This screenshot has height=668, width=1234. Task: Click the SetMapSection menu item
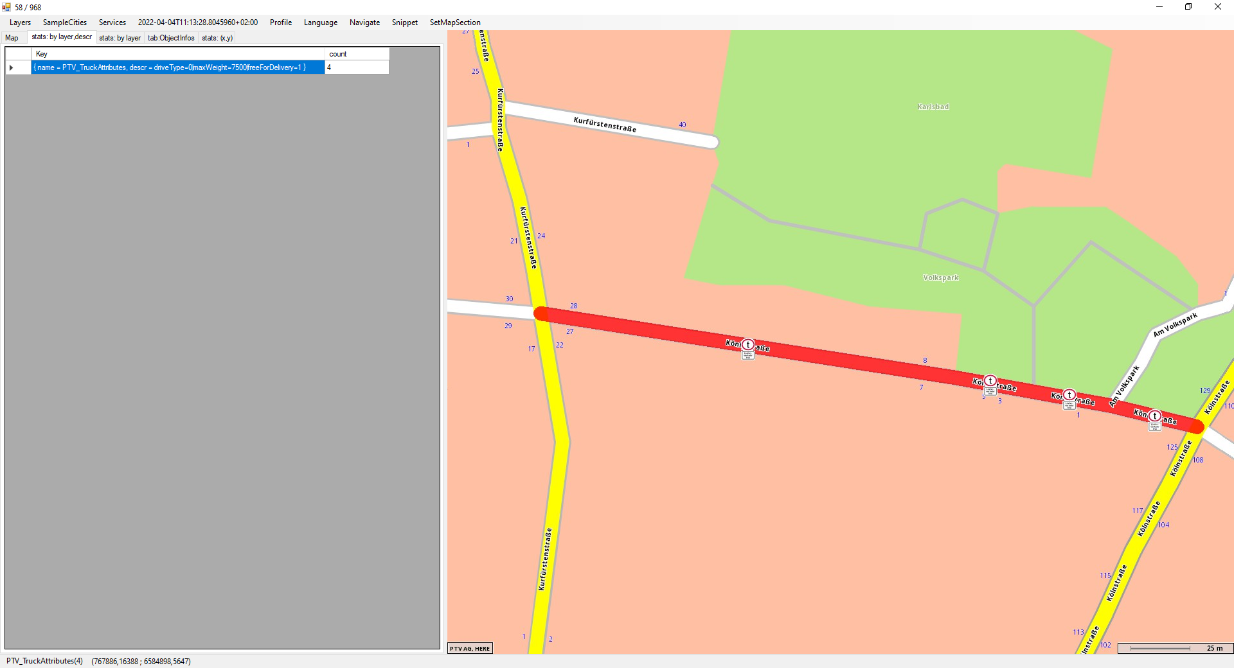[x=454, y=22]
